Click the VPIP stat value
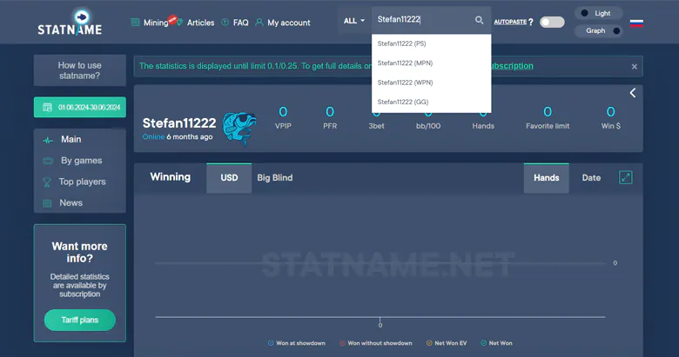The height and width of the screenshot is (357, 679). [283, 112]
